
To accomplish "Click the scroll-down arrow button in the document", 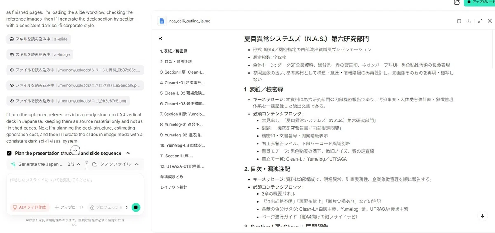I will [x=483, y=216].
